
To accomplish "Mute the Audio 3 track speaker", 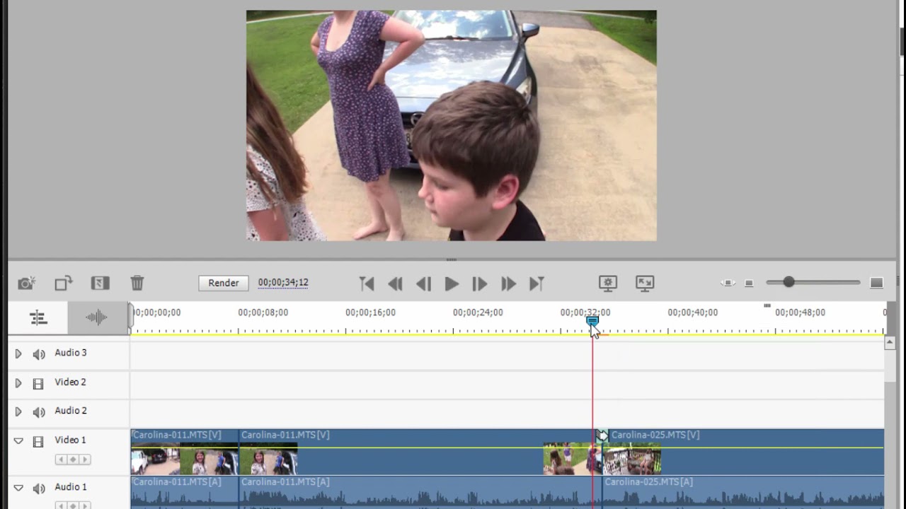I will (39, 353).
